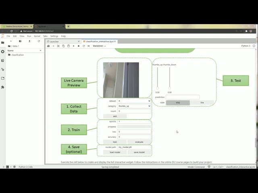This screenshot has height=193, width=258.
Task: Open the Edit menu
Action: (x=15, y=36)
